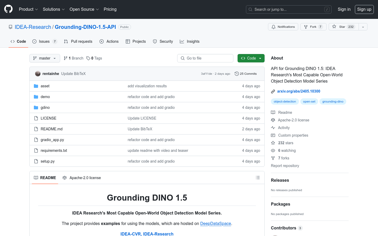Star the repository

344,27
